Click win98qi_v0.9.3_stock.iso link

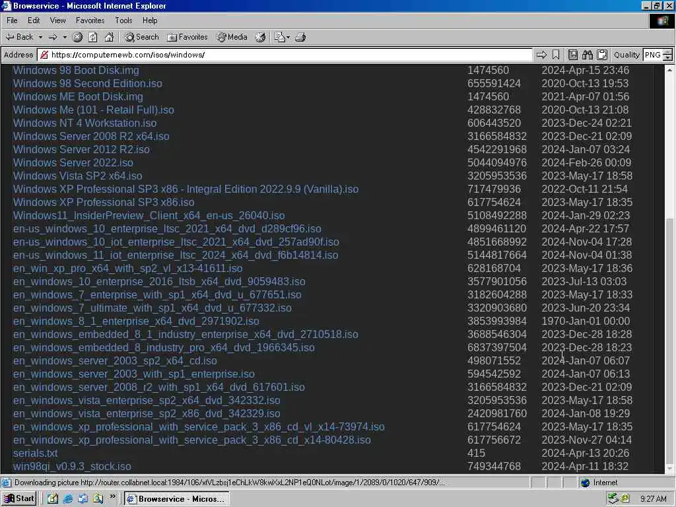pos(72,467)
